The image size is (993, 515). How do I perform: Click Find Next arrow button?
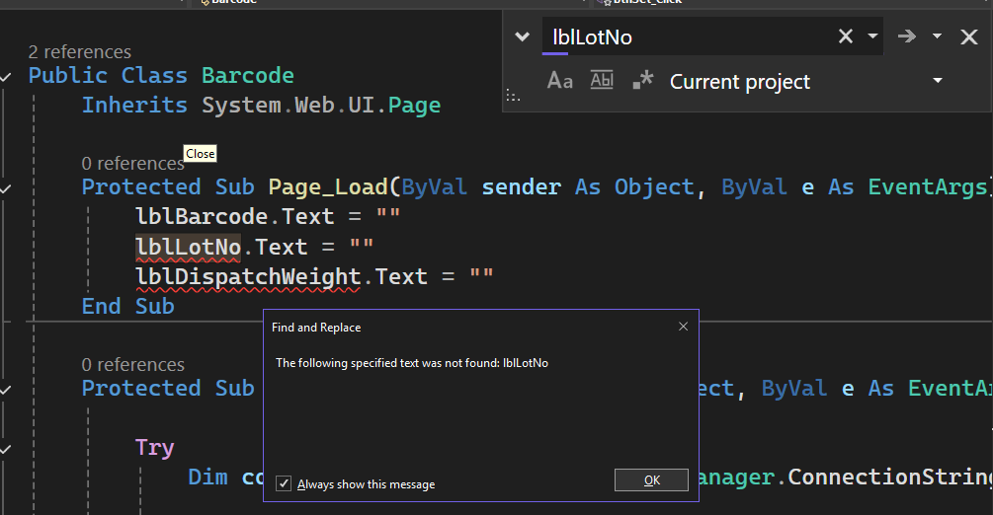[907, 37]
